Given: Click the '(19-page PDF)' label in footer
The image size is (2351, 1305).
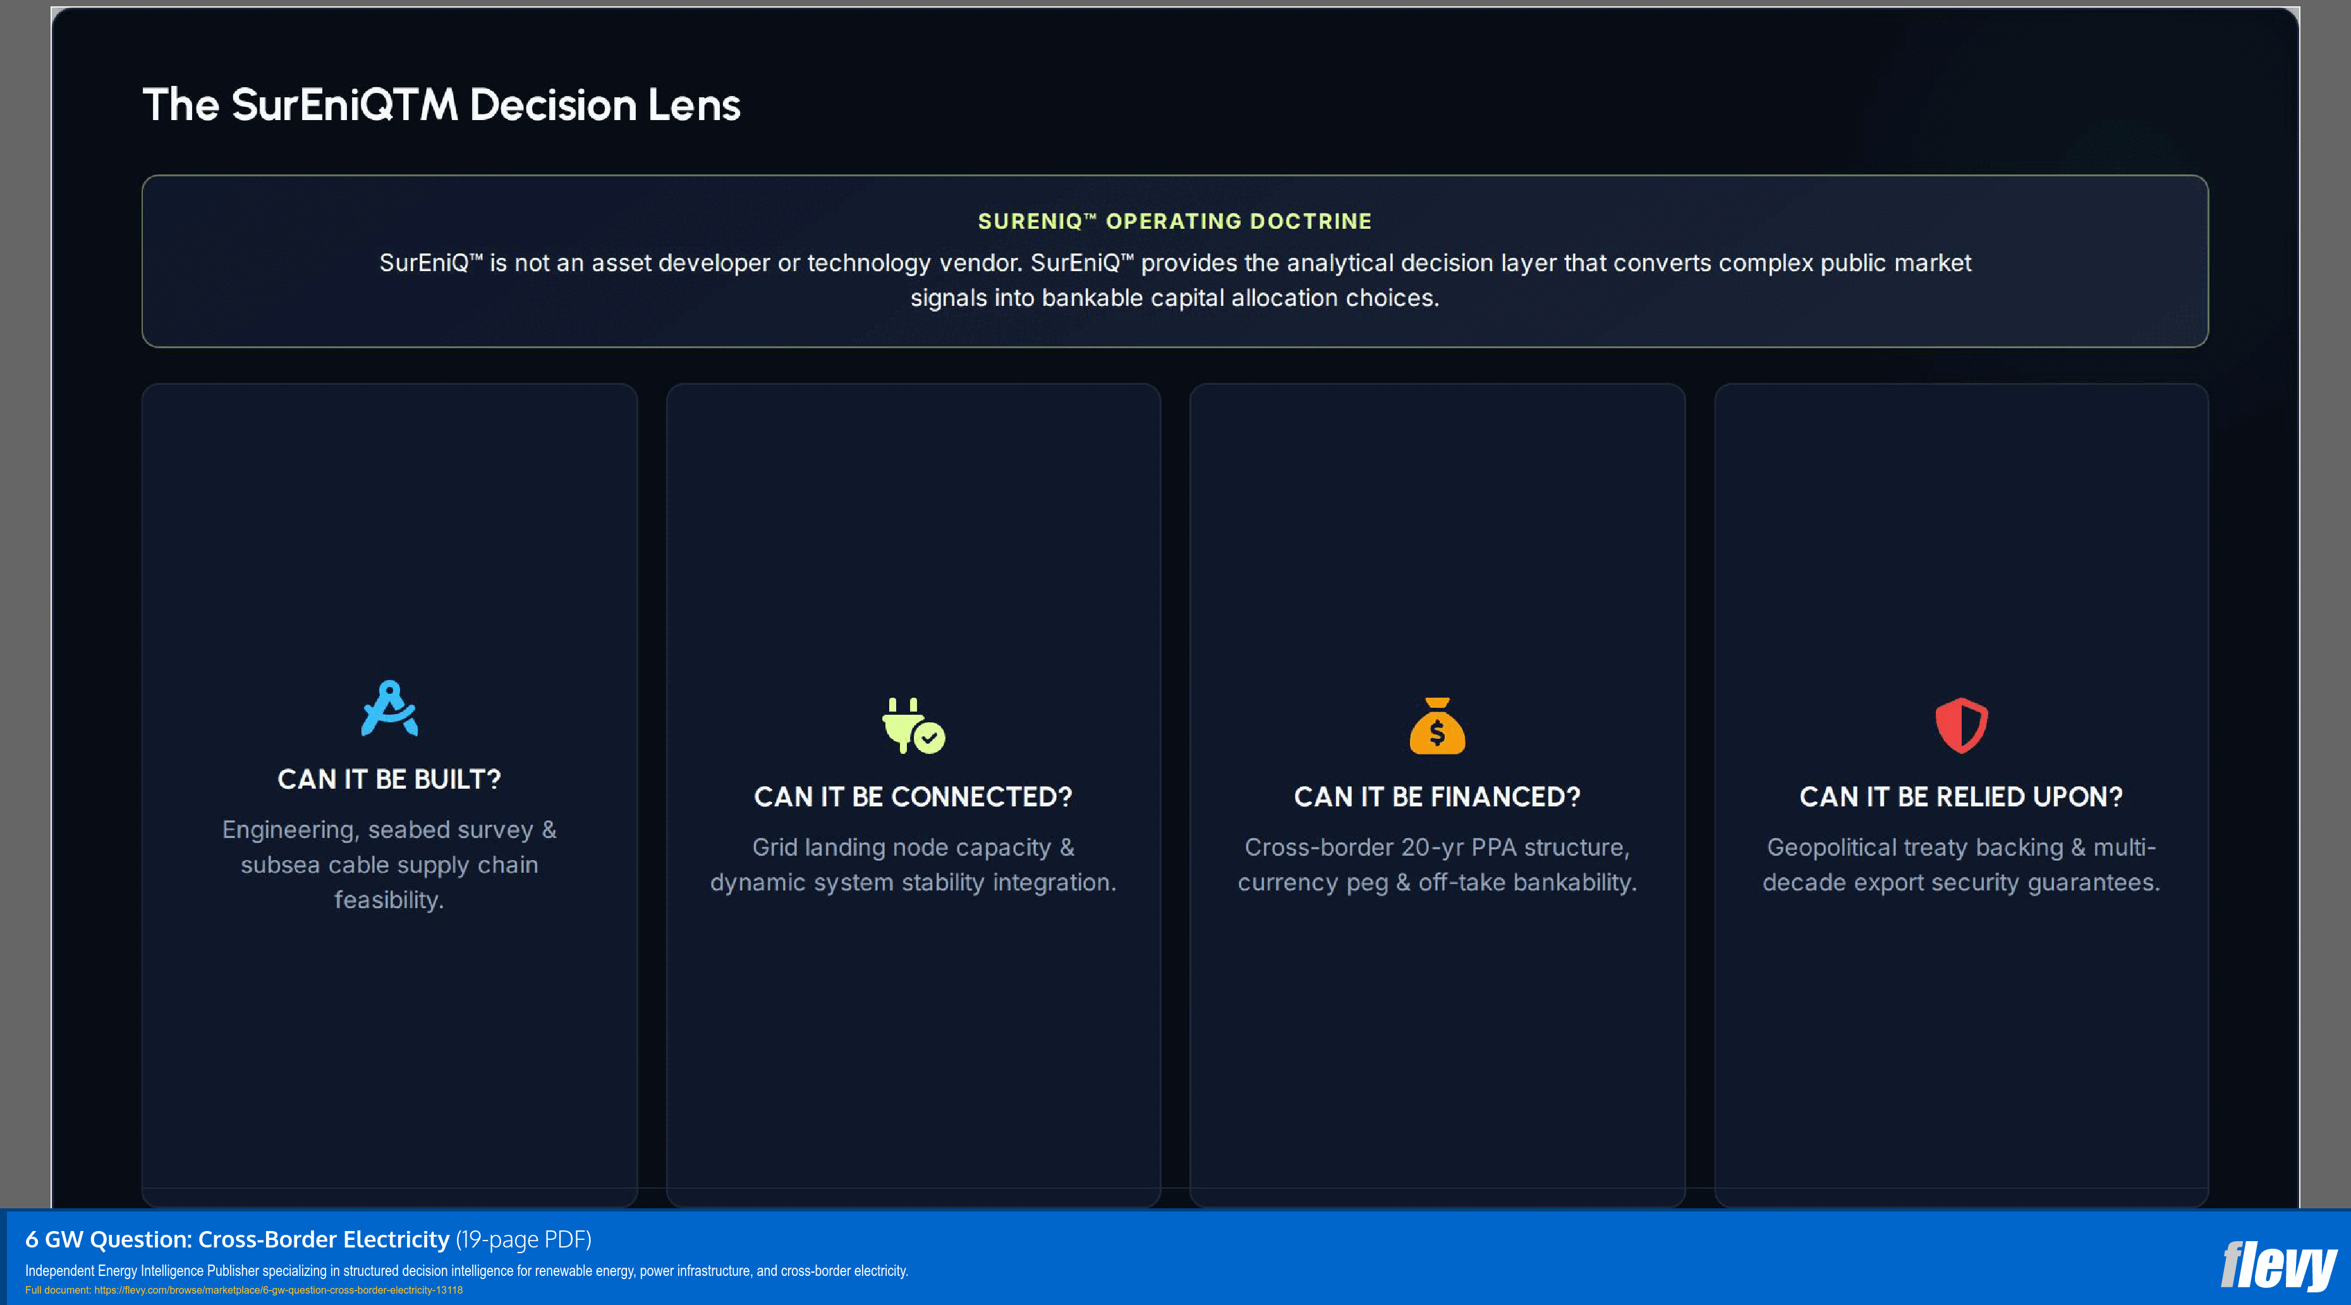Looking at the screenshot, I should (524, 1239).
